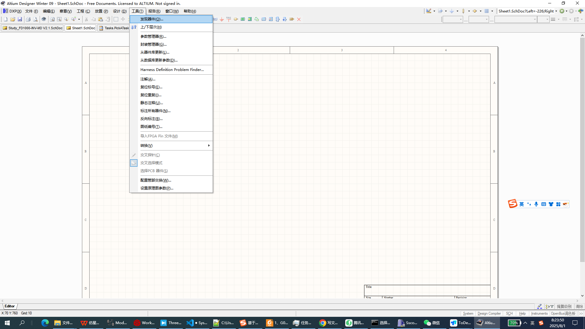The width and height of the screenshot is (585, 329).
Task: Click the harness connector icon
Action: [278, 19]
